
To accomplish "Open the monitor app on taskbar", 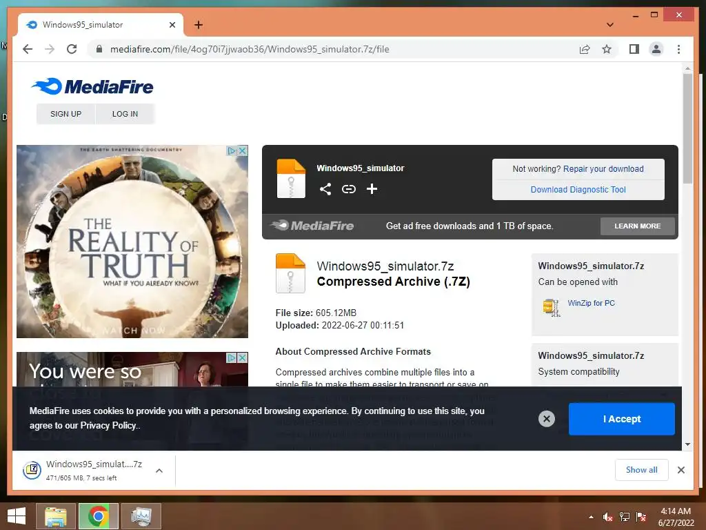I will [x=141, y=516].
